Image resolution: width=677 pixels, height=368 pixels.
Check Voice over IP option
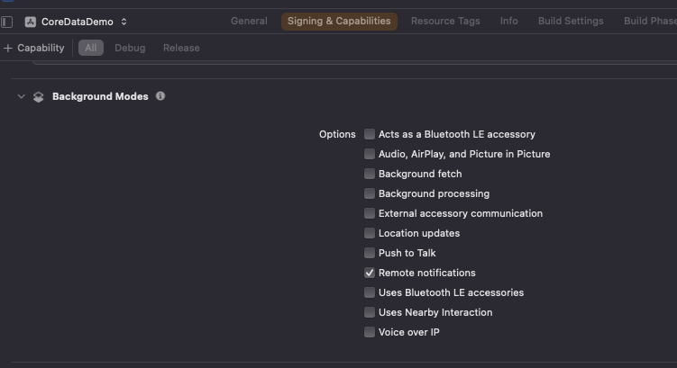pyautogui.click(x=370, y=332)
